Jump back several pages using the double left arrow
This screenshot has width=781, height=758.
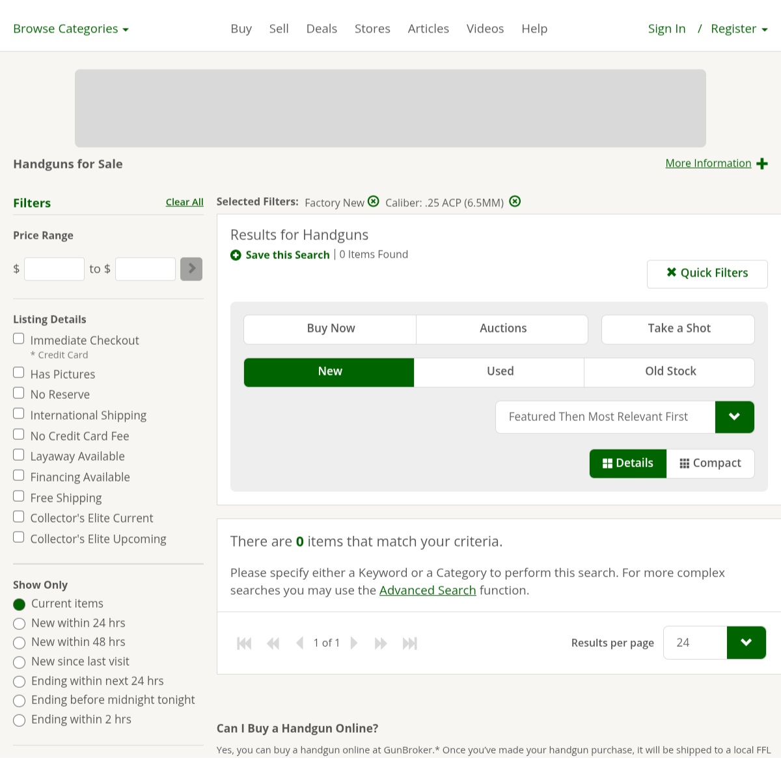(273, 643)
